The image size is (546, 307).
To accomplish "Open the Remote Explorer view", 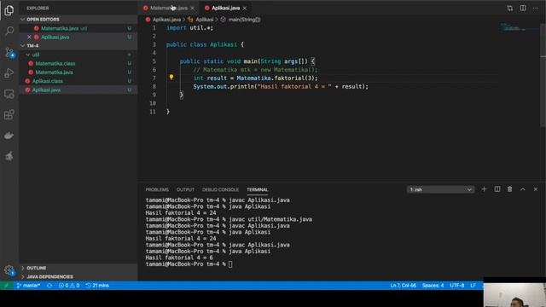I will (9, 94).
